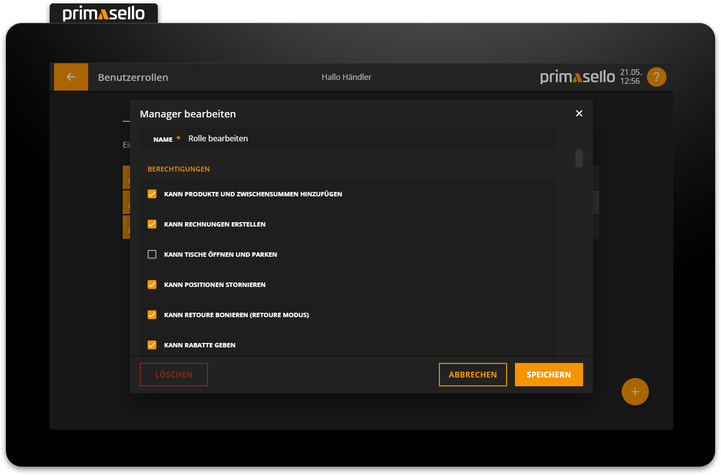
Task: Click the dialog's vertical scrollbar thumb
Action: [579, 158]
